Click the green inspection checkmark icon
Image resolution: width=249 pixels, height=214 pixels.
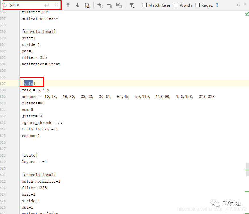[x=247, y=14]
